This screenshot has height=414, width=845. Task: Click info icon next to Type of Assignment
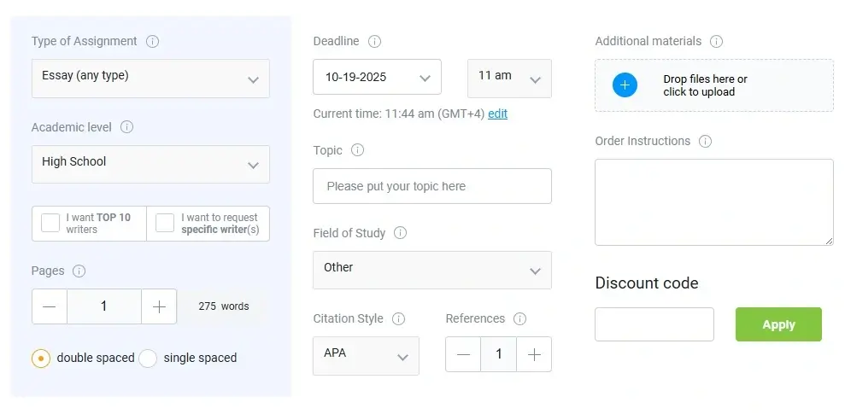click(x=152, y=41)
